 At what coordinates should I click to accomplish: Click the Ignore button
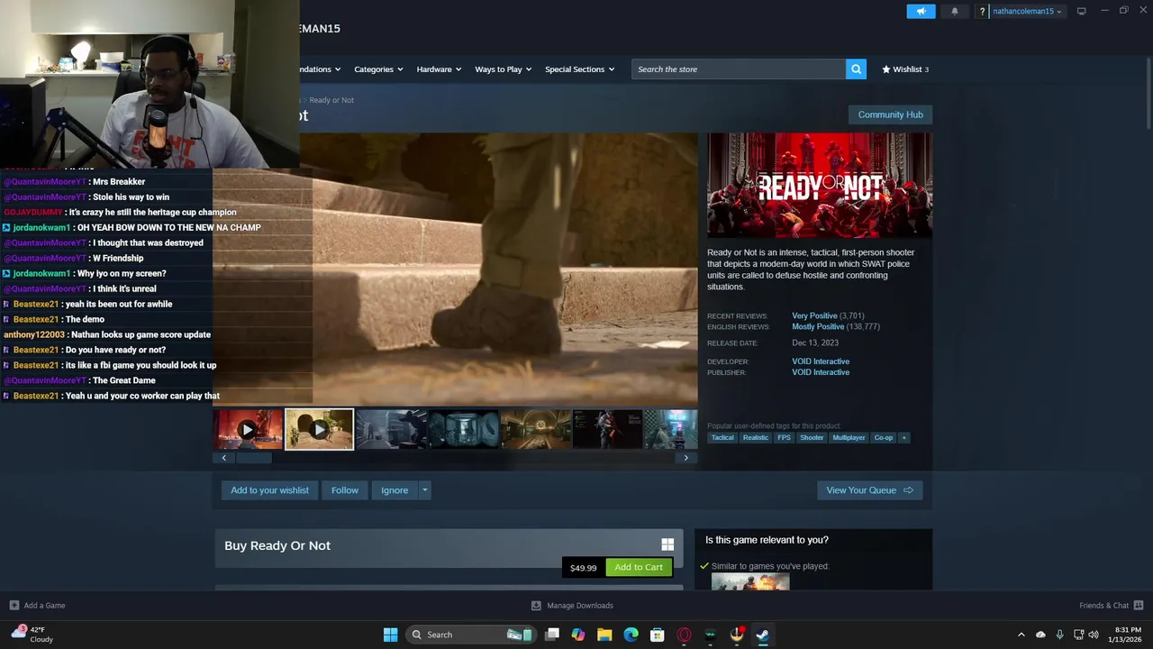coord(395,490)
